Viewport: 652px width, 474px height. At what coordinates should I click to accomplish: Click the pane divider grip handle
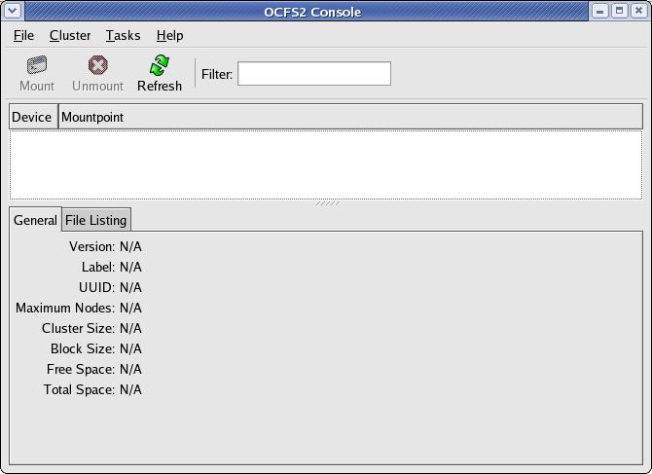click(327, 203)
